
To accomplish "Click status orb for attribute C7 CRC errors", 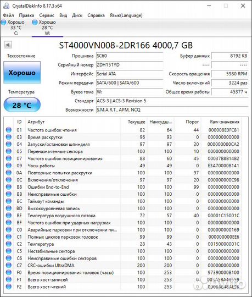I will 9,265.
